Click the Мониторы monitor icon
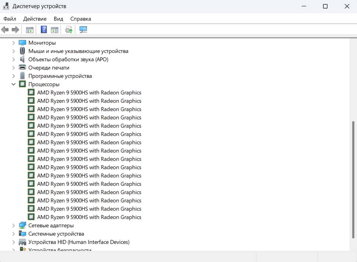The width and height of the screenshot is (357, 262). (22, 43)
